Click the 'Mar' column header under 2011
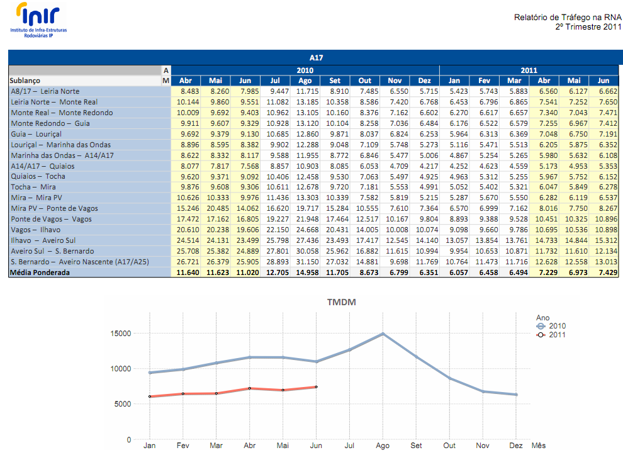 point(514,81)
